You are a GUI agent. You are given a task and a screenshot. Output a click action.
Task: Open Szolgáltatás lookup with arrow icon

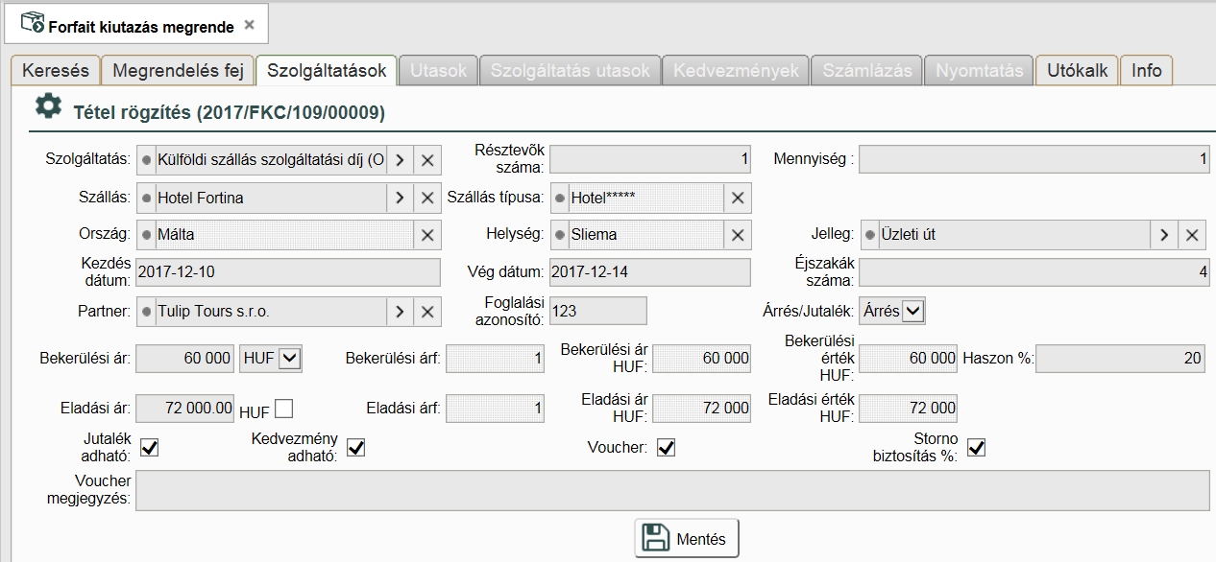point(400,160)
